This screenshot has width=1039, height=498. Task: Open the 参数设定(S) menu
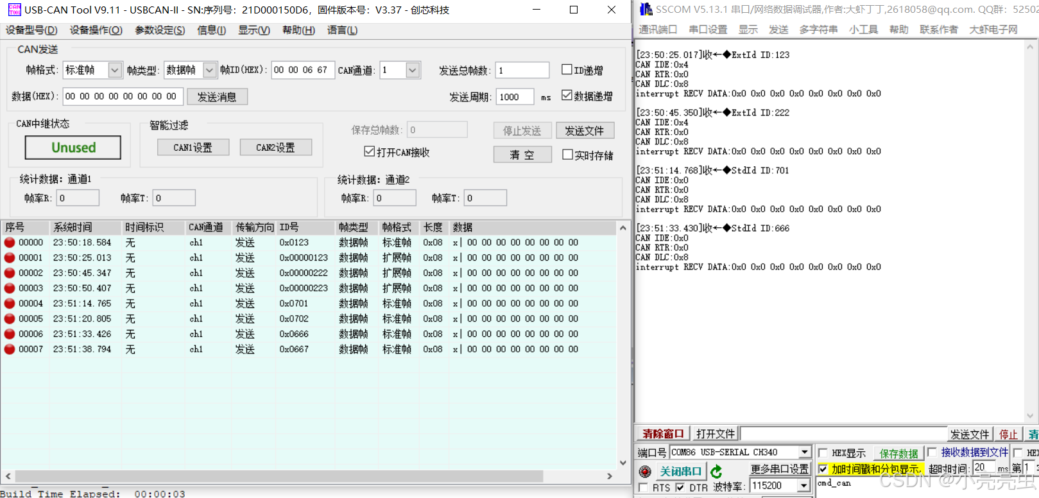click(160, 30)
